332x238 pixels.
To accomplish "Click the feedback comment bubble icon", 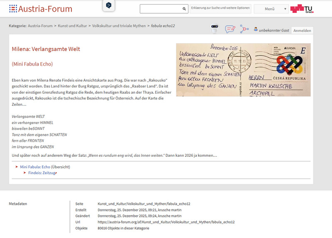I will point(230,29).
